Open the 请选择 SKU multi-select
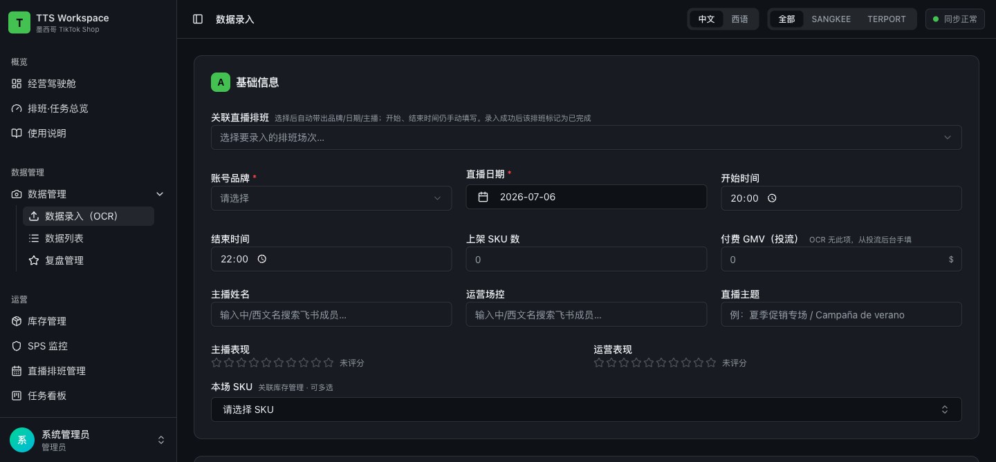 586,410
